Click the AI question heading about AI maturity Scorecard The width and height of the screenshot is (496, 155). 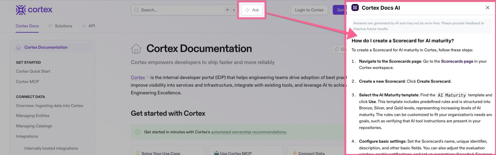tap(403, 41)
